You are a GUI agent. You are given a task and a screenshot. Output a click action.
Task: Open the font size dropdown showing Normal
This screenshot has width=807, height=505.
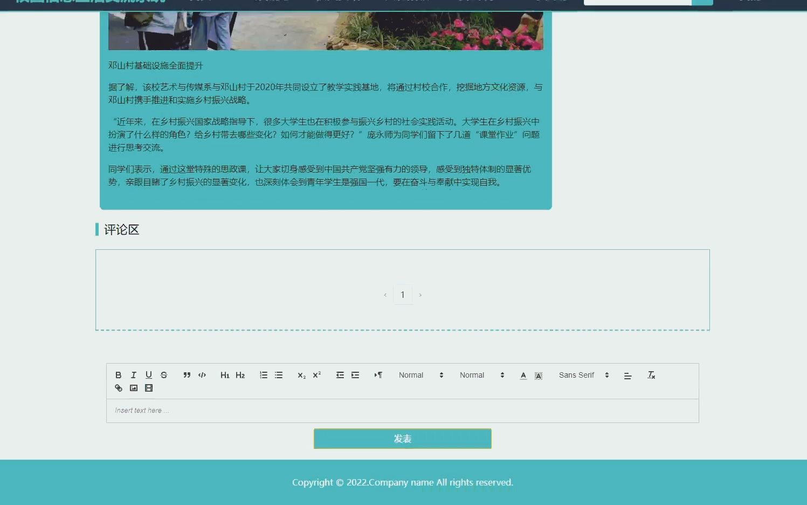click(420, 375)
